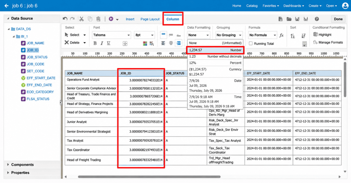Open Manage Formats

(328, 42)
